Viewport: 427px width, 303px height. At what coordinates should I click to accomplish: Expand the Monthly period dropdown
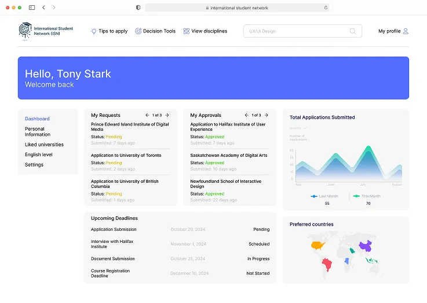click(x=298, y=128)
